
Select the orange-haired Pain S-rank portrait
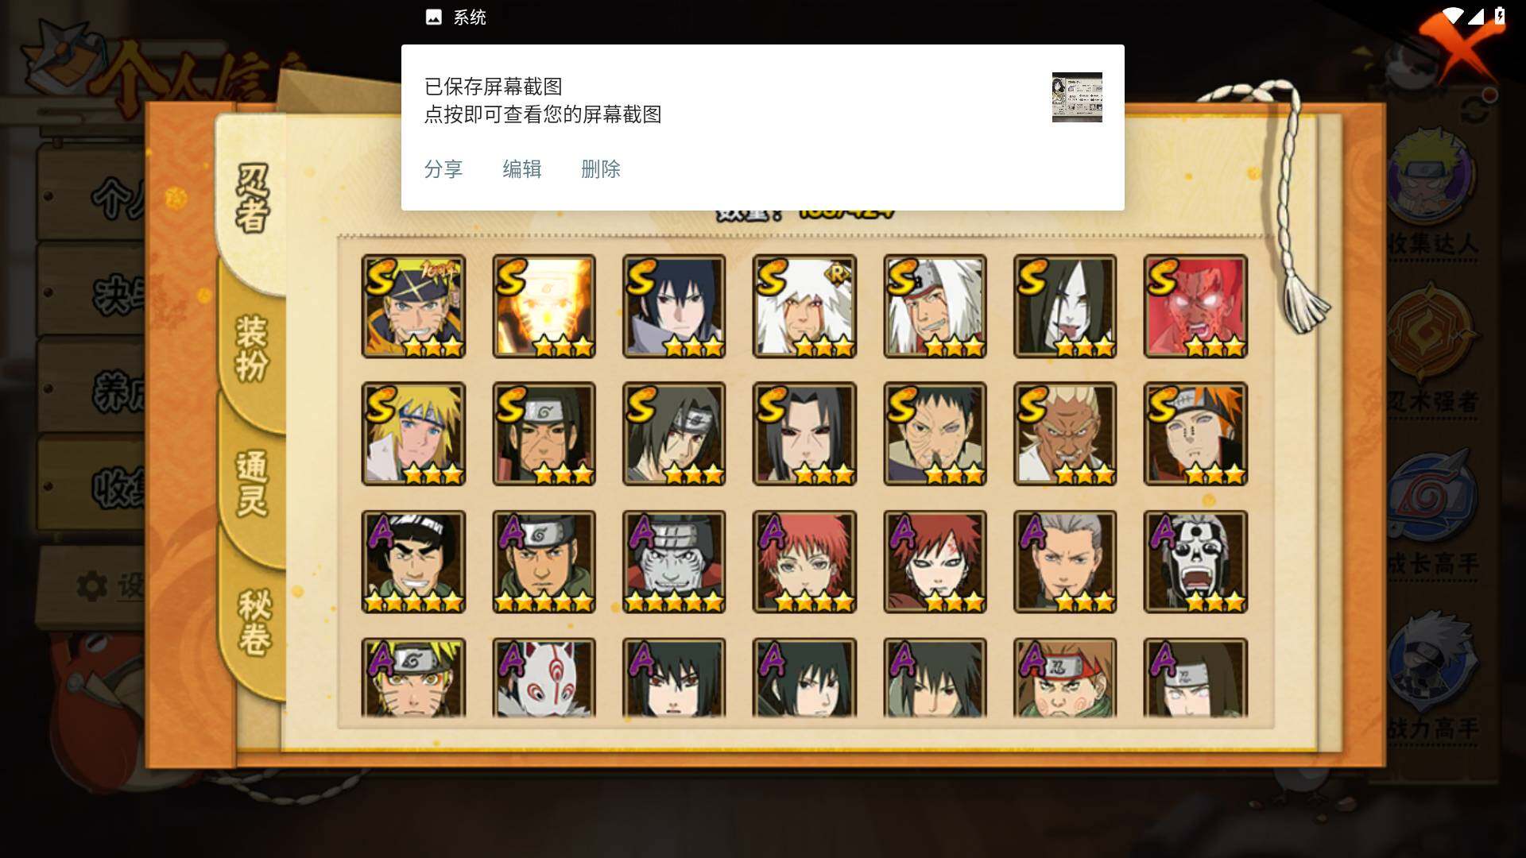pos(1195,434)
